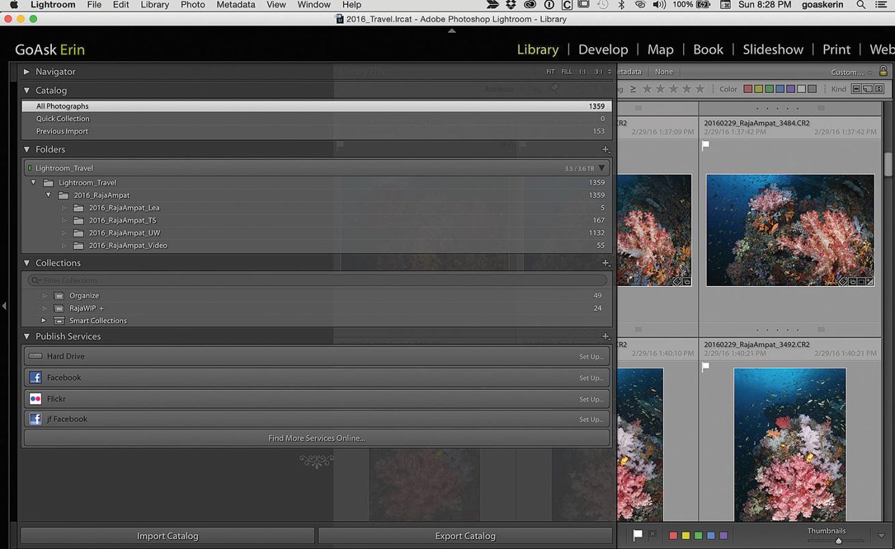
Task: Click the 2016_RajaAmpat_UW folder icon
Action: [x=79, y=233]
